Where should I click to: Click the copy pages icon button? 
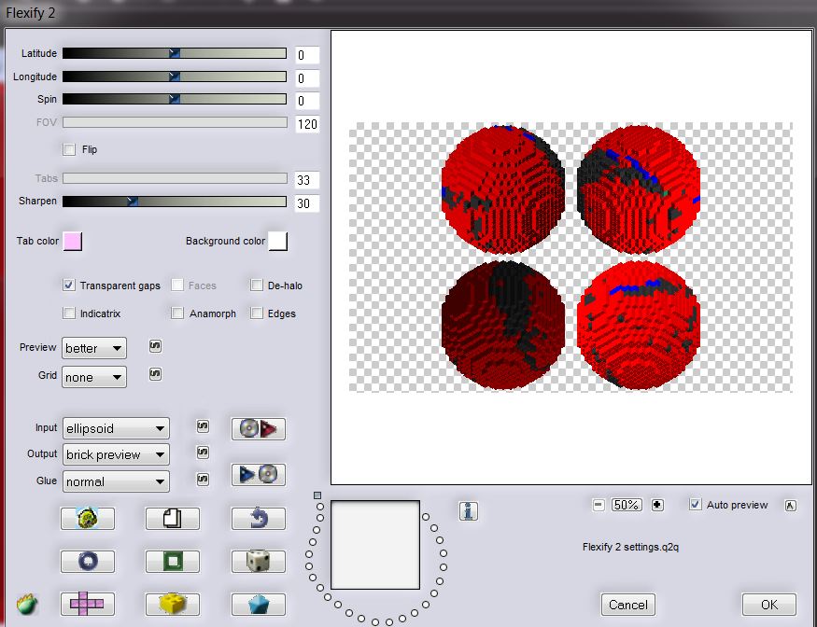tap(173, 519)
